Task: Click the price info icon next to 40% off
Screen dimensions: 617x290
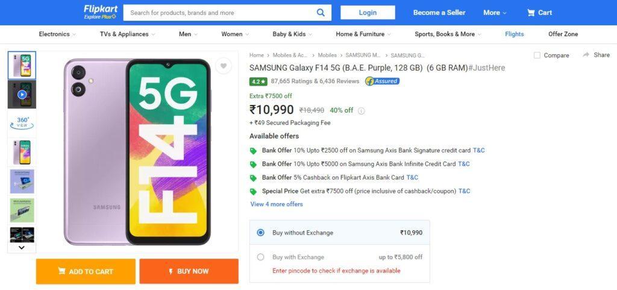Action: [362, 111]
